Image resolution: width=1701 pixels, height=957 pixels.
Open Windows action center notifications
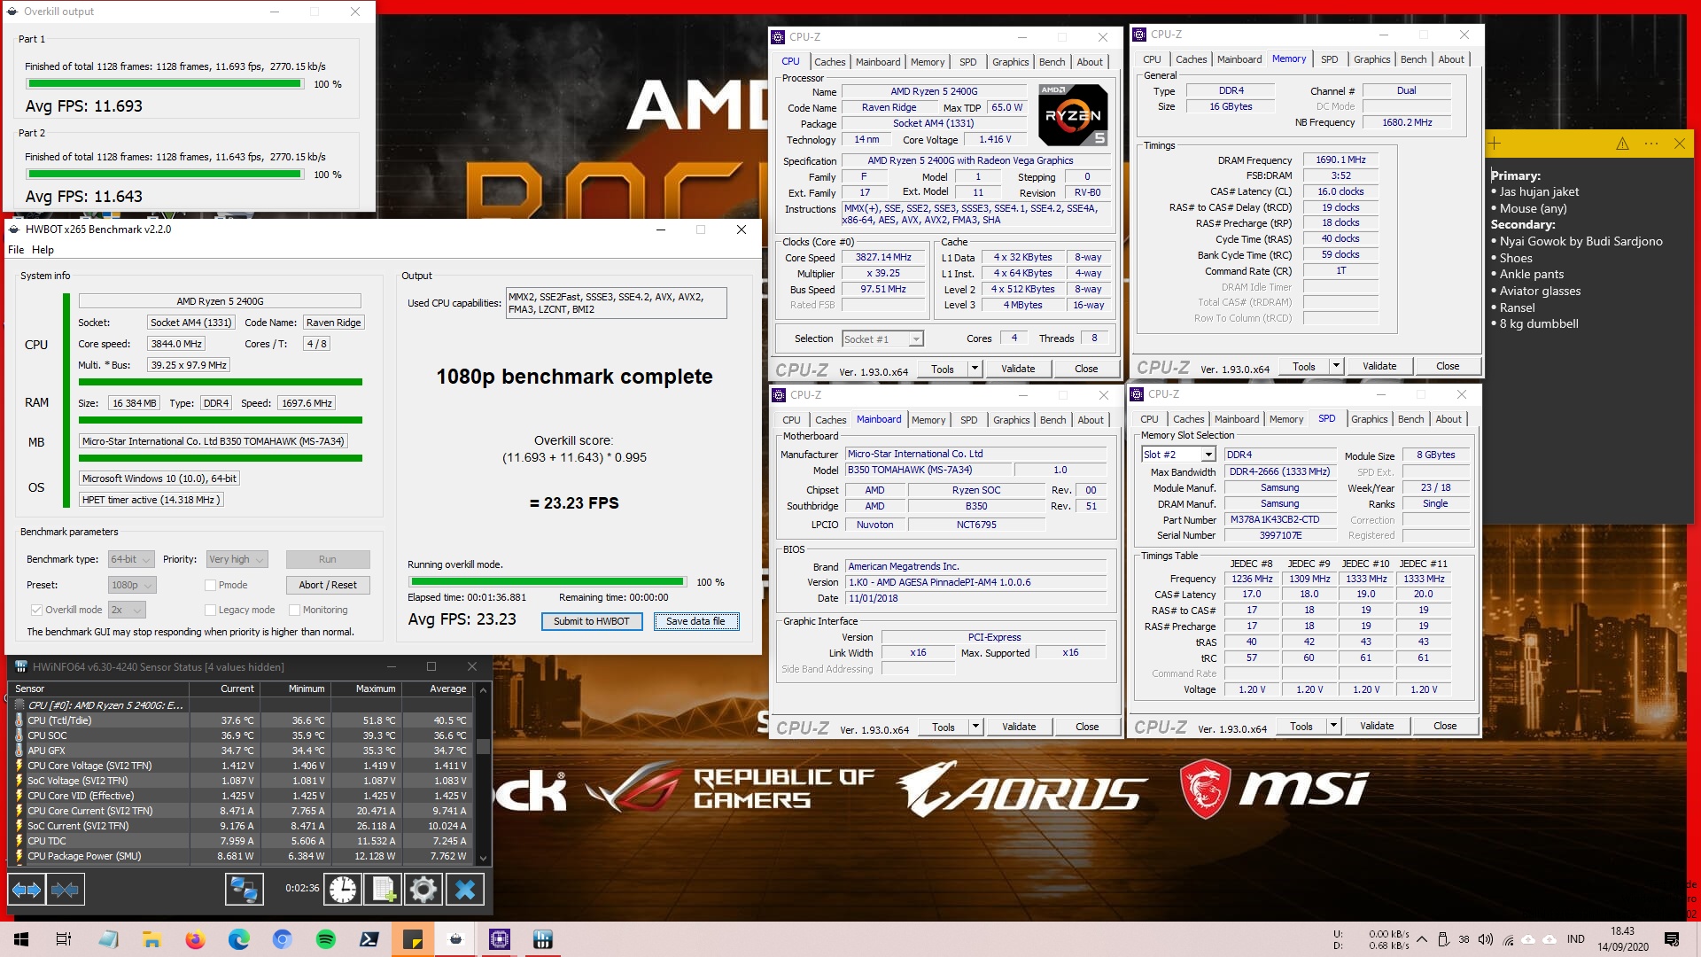(x=1672, y=939)
